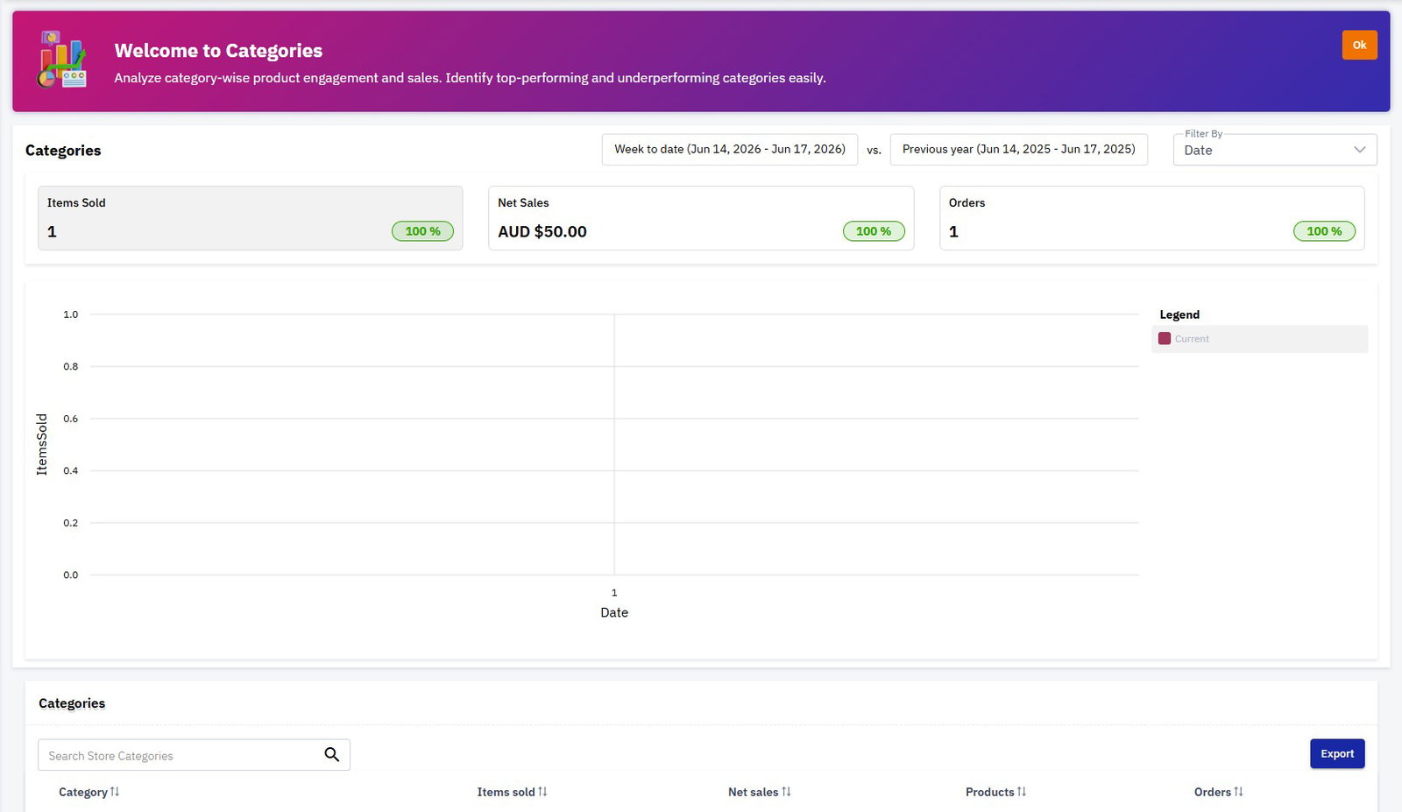
Task: Sort by Products column arrows
Action: click(x=1022, y=792)
